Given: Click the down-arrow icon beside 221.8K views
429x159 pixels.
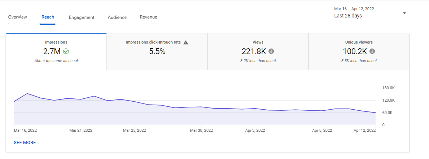Looking at the screenshot, I should (271, 52).
